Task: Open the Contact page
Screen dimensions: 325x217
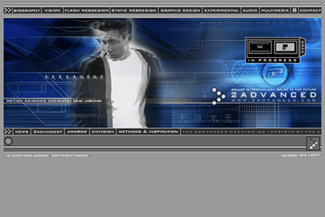Action: 310,11
